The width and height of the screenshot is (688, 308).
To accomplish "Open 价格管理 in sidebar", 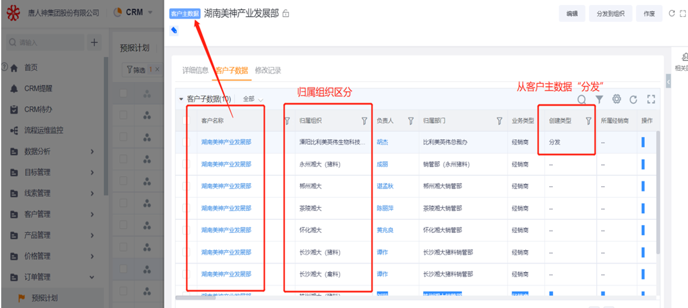I will click(37, 256).
